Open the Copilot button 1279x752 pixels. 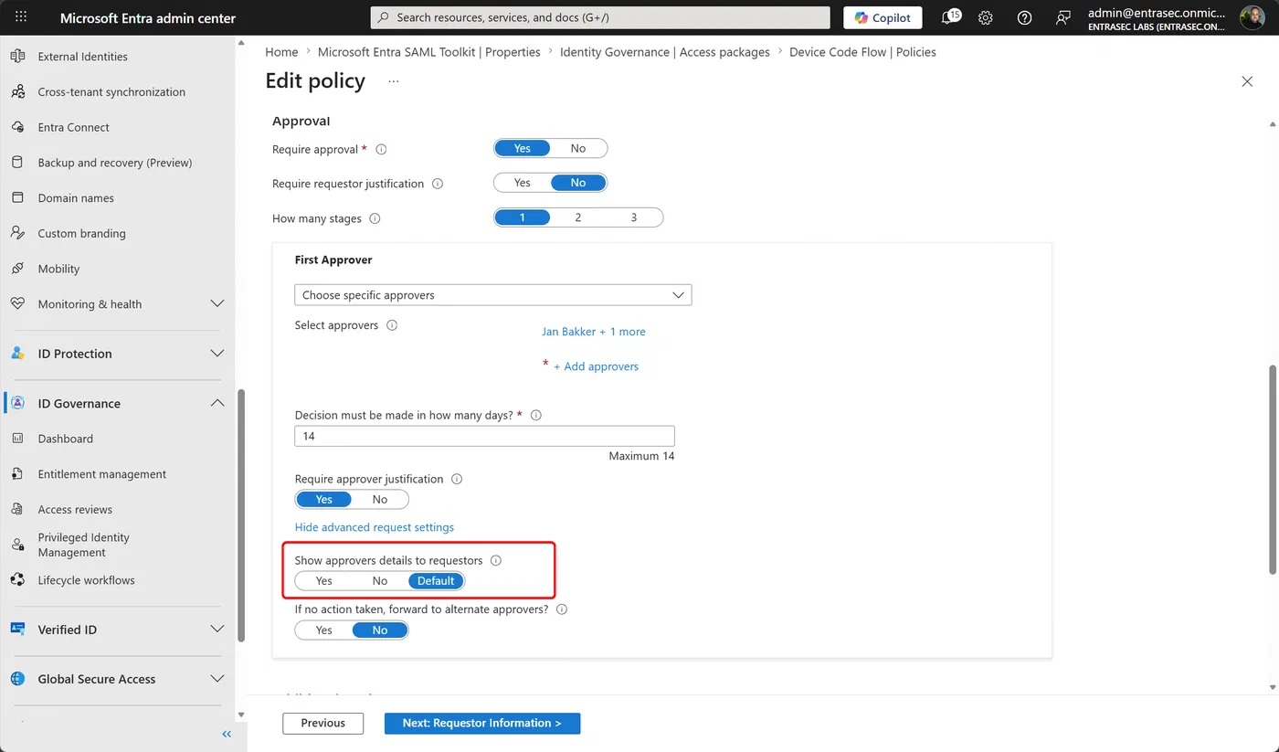(x=883, y=17)
